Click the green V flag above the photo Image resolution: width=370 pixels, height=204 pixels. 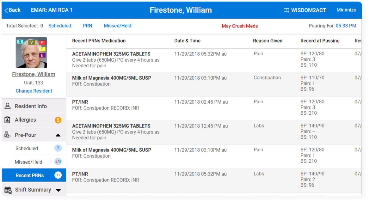[x=32, y=43]
